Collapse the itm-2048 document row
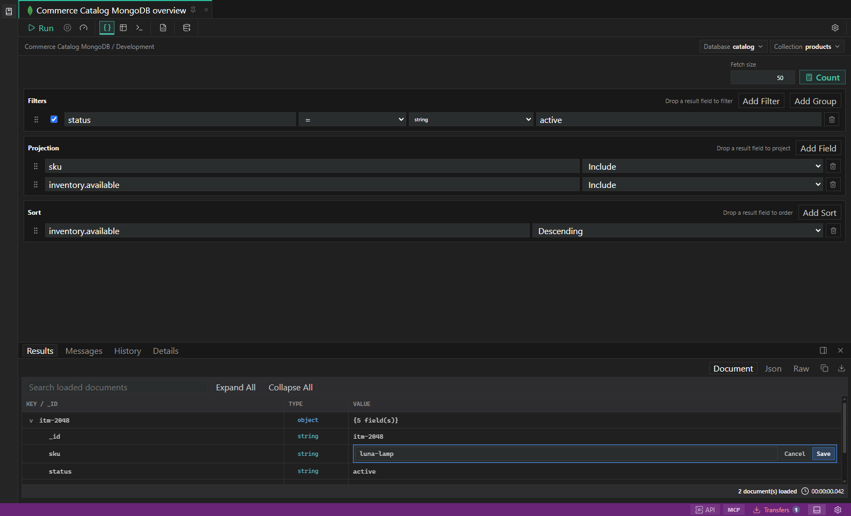The width and height of the screenshot is (851, 516). (31, 420)
